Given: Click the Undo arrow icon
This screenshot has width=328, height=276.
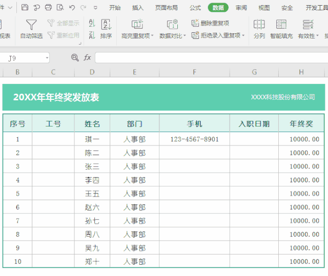Looking at the screenshot, I should point(72,8).
